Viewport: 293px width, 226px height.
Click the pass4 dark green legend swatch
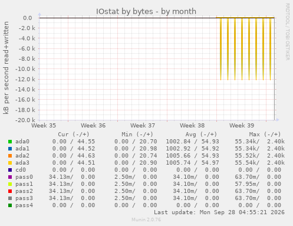[10, 205]
